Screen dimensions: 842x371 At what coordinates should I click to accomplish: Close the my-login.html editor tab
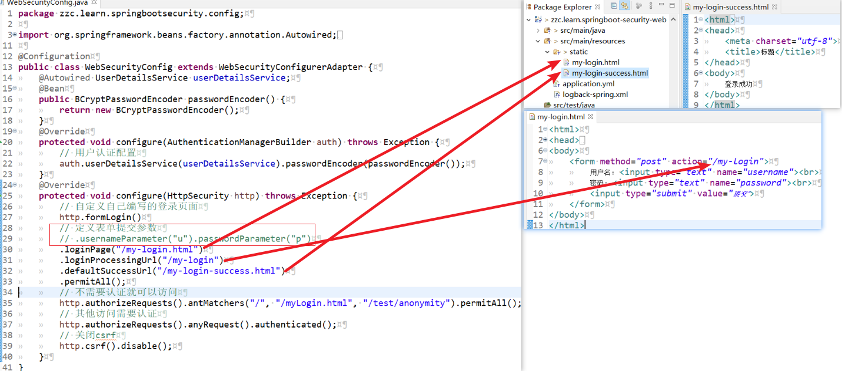pyautogui.click(x=591, y=117)
